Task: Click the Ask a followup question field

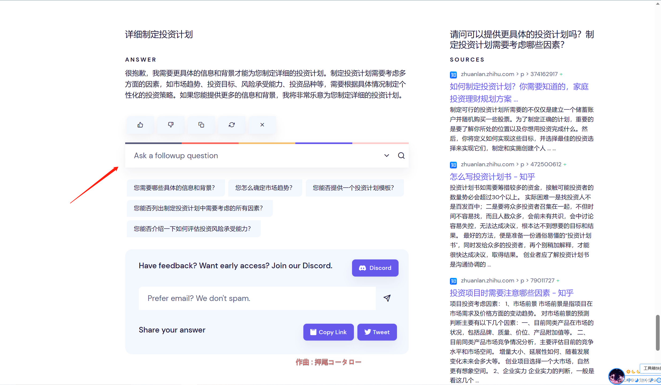Action: (x=254, y=156)
